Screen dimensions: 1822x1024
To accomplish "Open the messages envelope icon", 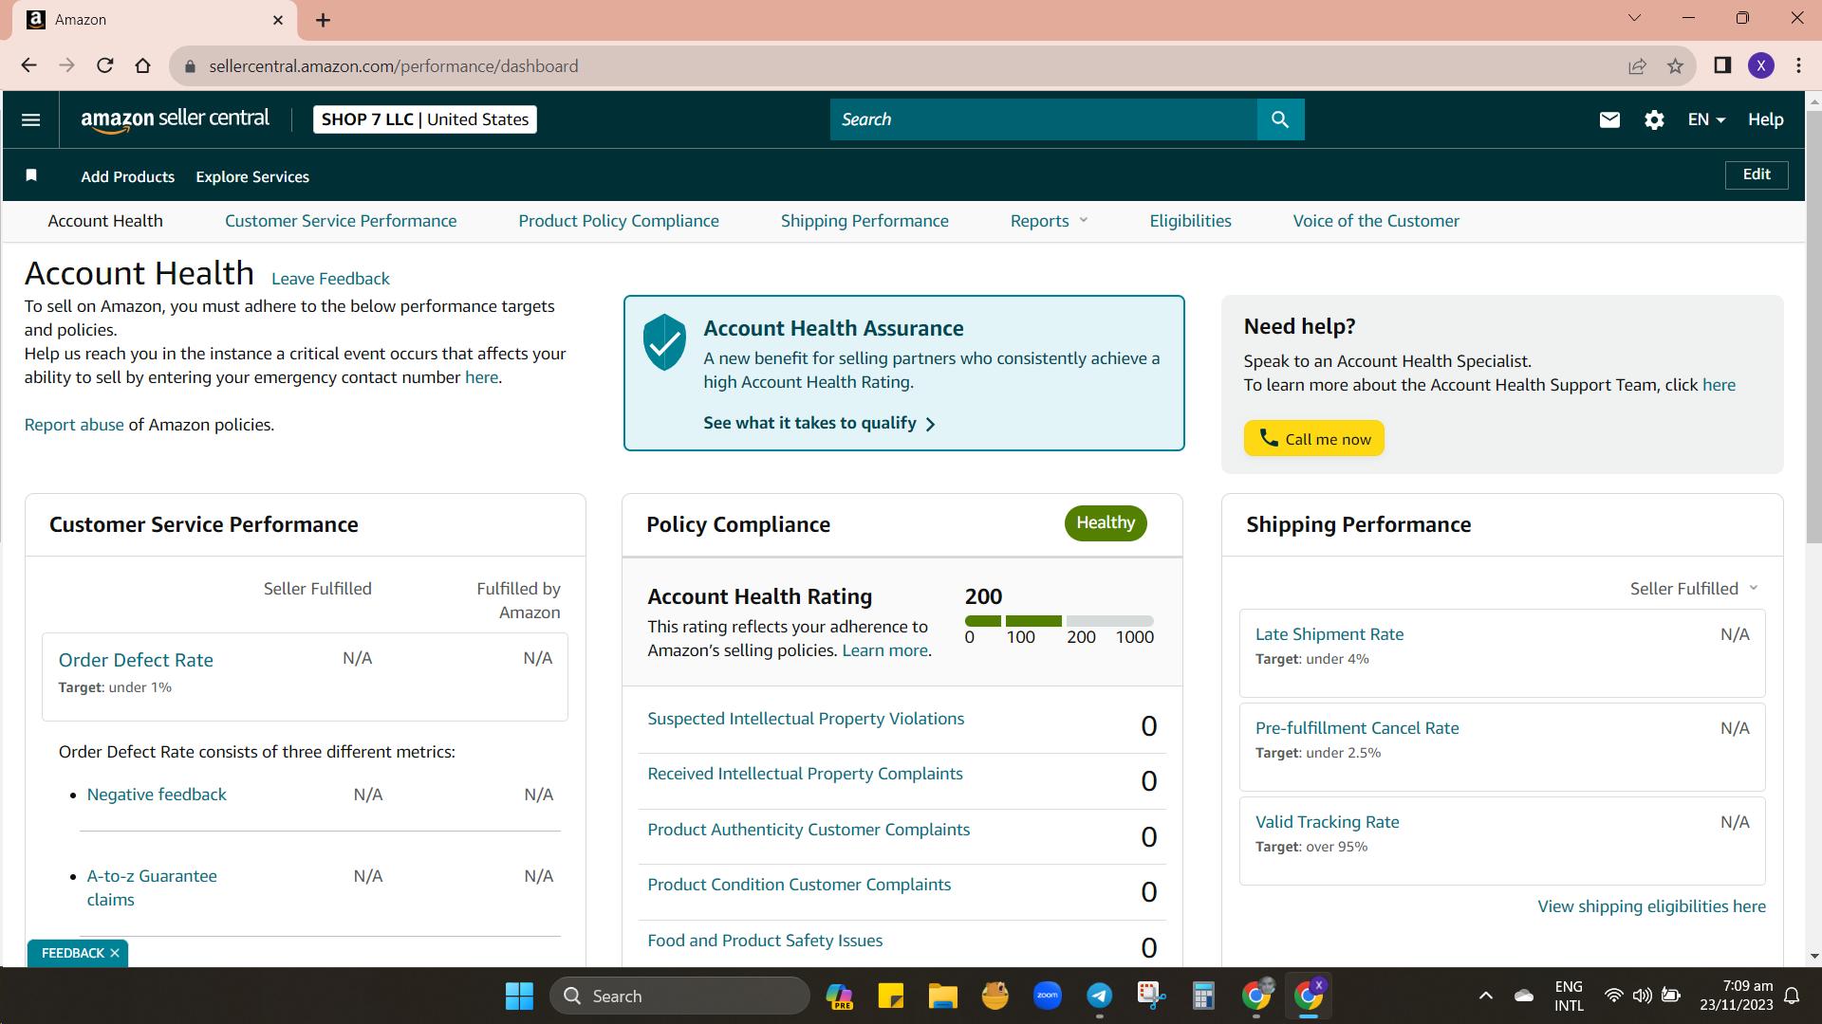I will pos(1609,119).
